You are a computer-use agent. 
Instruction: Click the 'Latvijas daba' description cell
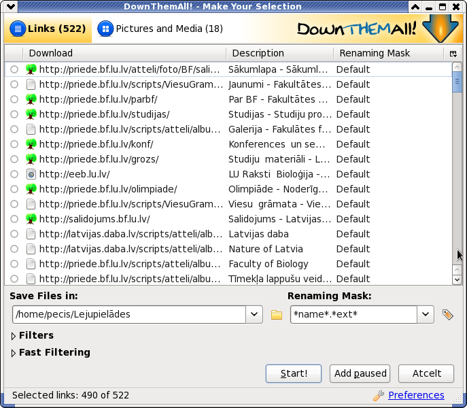click(258, 234)
